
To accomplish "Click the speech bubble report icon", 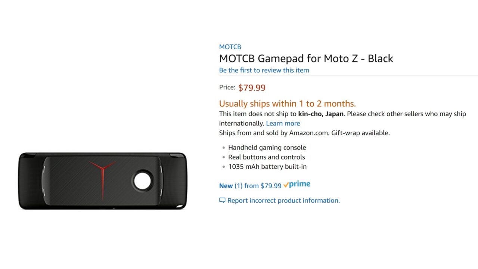I will point(222,200).
